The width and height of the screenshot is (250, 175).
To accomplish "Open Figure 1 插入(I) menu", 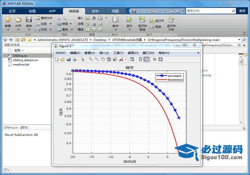I will tap(104, 53).
